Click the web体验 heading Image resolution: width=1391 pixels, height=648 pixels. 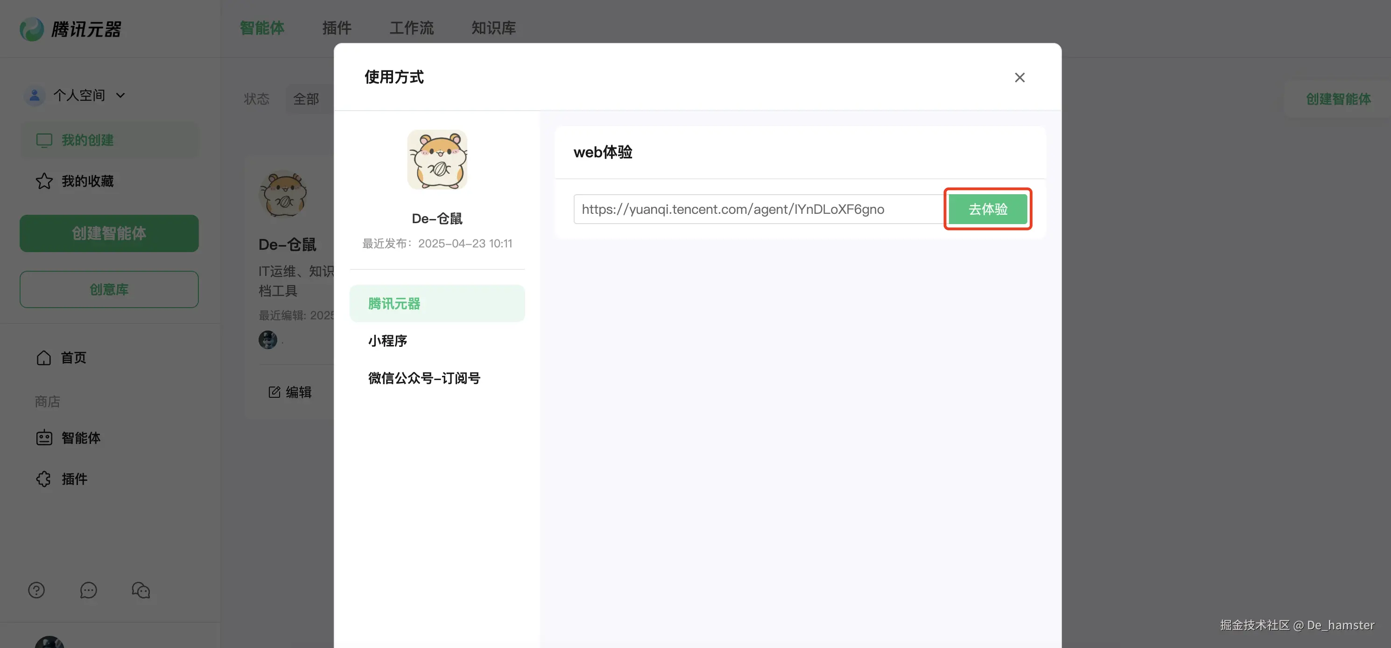(603, 152)
